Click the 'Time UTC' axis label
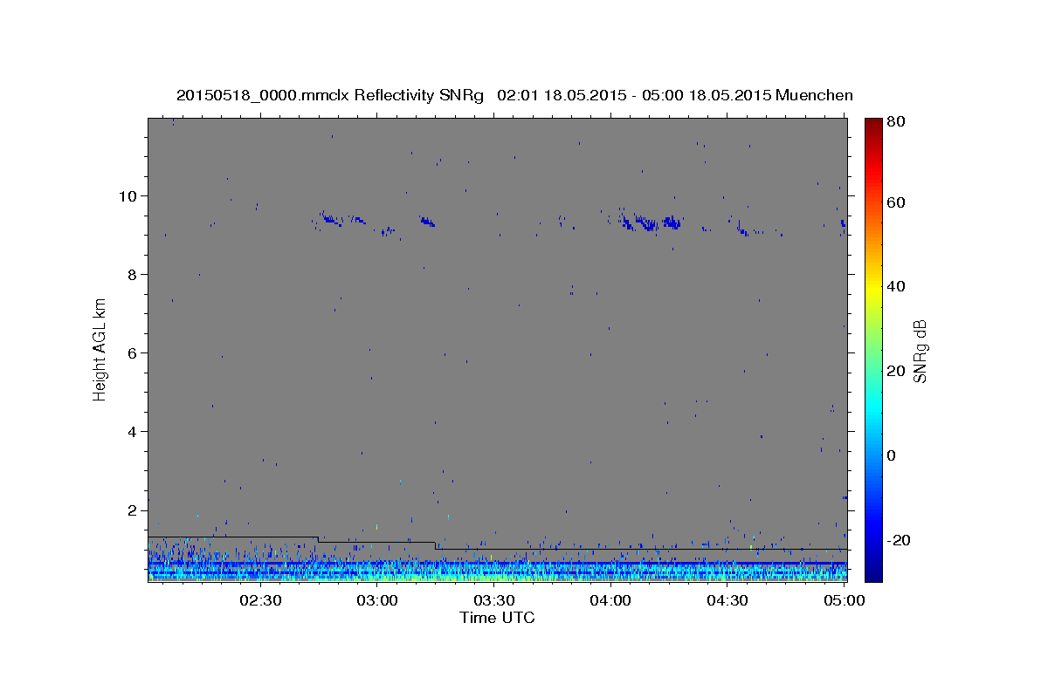The image size is (1048, 698). coord(497,618)
